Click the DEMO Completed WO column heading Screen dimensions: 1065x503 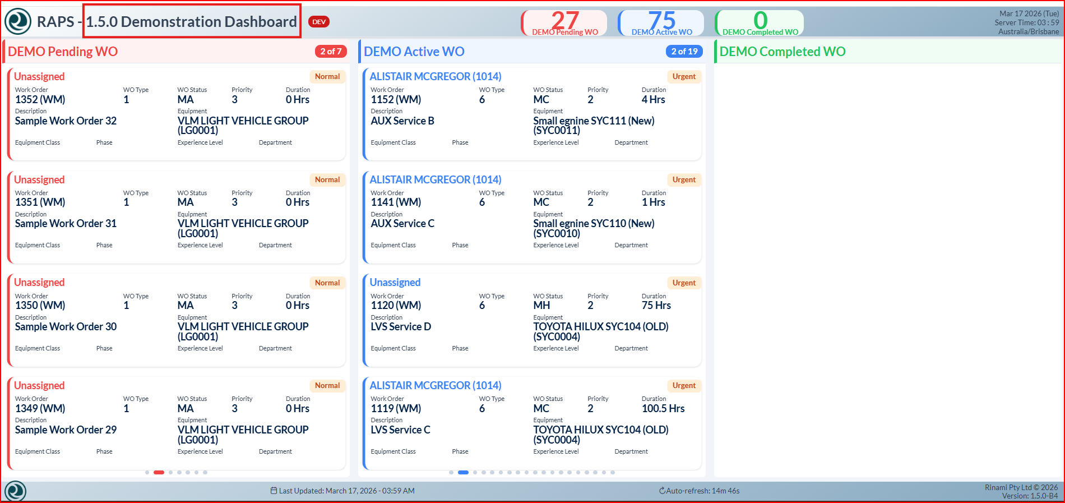point(782,52)
